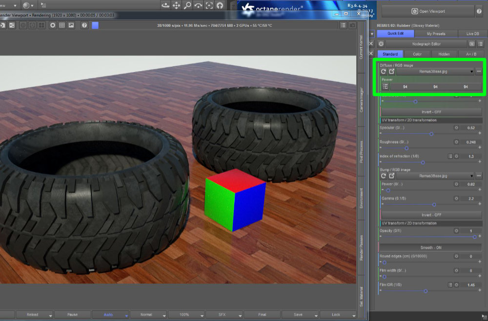
Task: Click the gear settings icon left of Nodegraph Editor
Action: [x=381, y=44]
